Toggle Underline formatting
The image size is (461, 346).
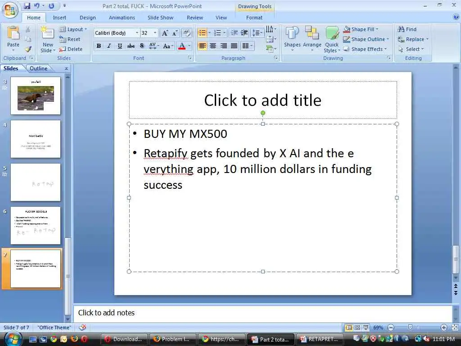coord(120,46)
